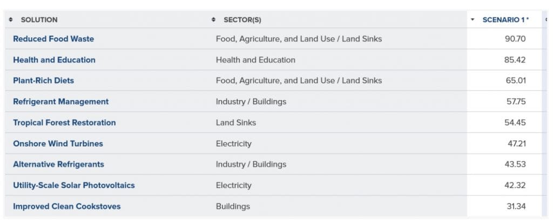Viewport: 553px width, 224px height.
Task: Click the Sector(s) column sort arrows icon
Action: click(213, 20)
